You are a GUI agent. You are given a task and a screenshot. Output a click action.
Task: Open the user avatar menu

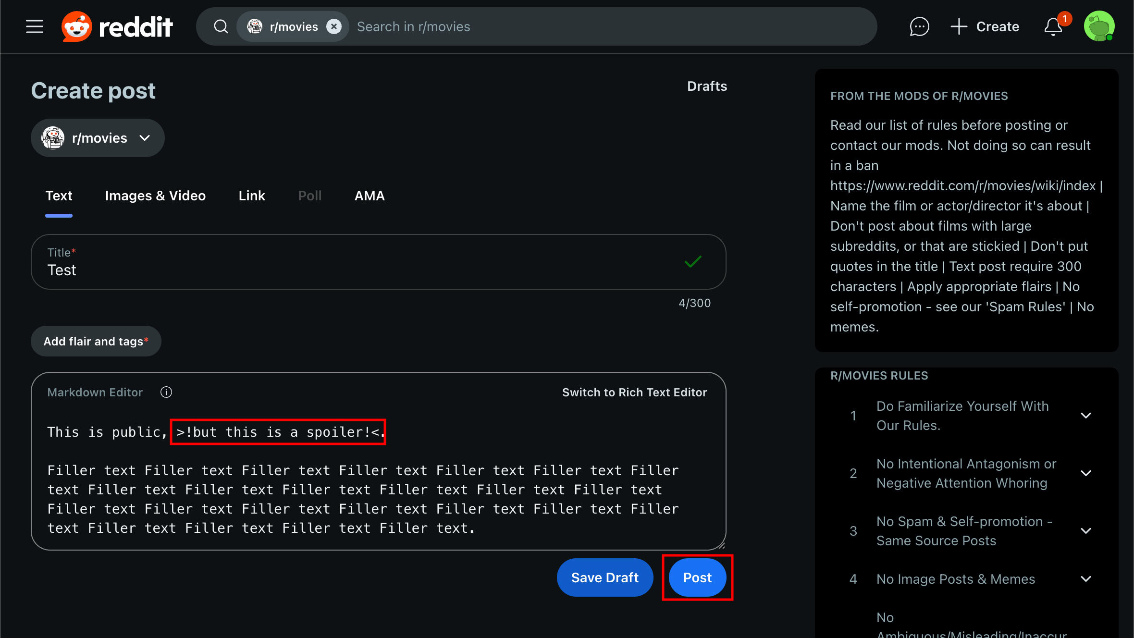point(1099,26)
